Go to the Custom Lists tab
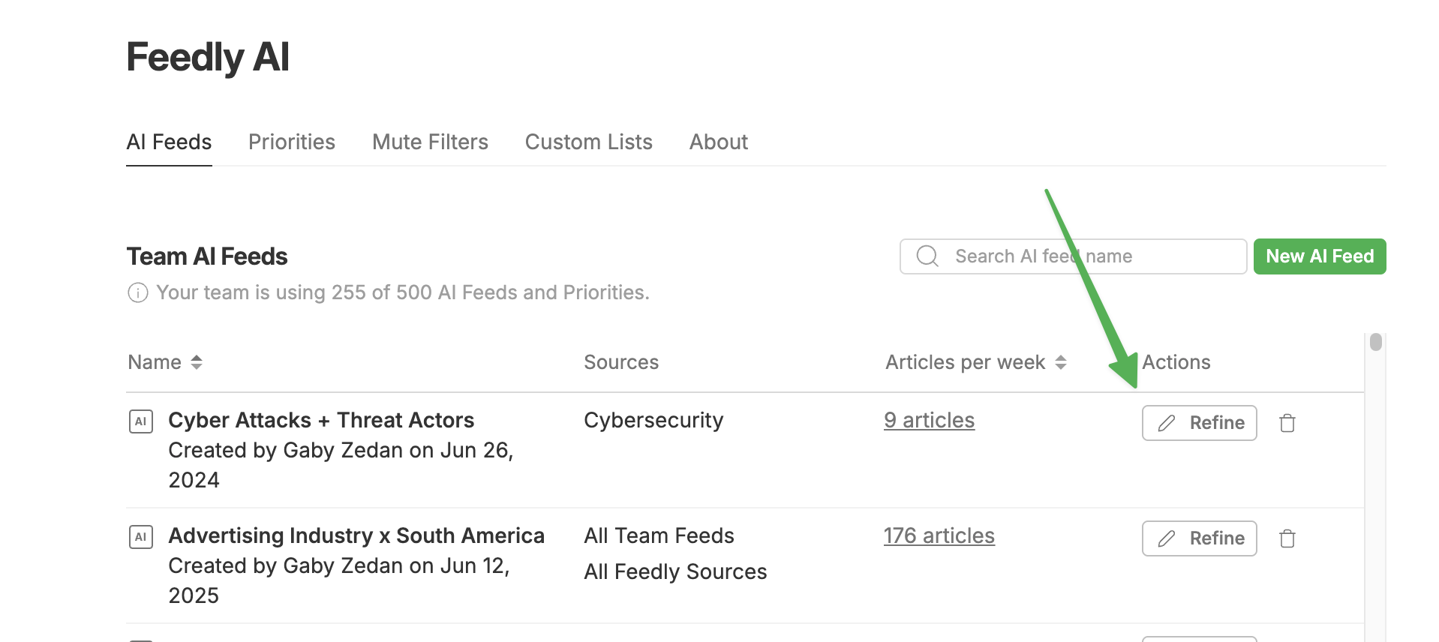The height and width of the screenshot is (642, 1439). click(589, 142)
